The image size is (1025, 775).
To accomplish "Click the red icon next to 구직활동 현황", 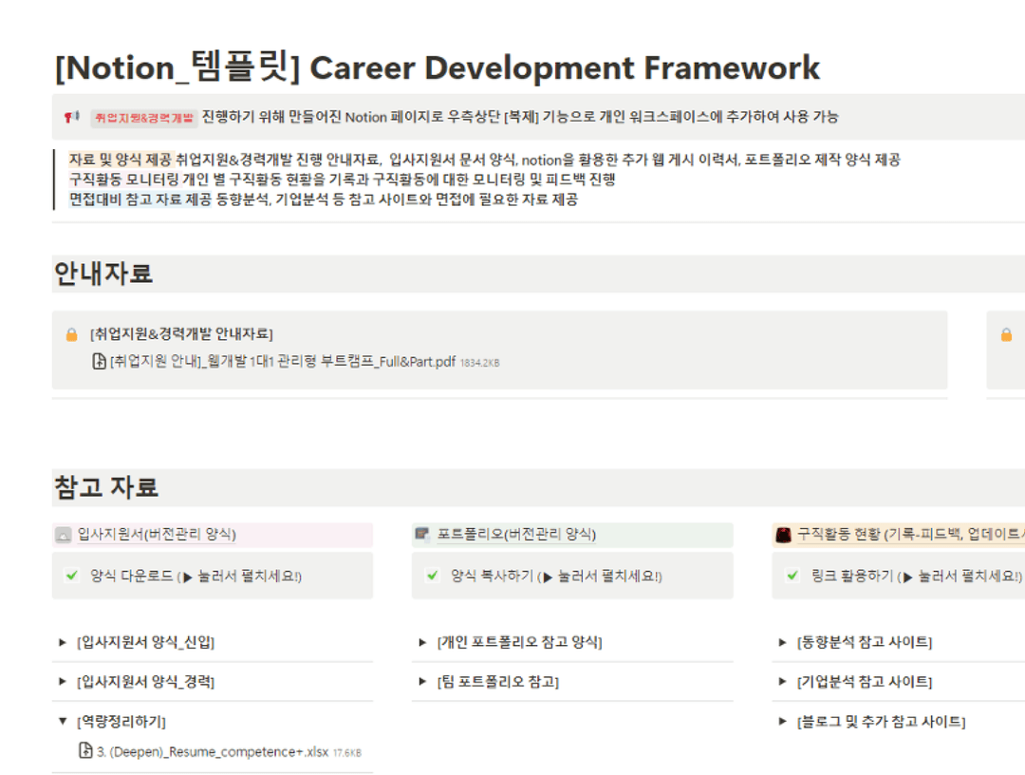I will point(783,535).
